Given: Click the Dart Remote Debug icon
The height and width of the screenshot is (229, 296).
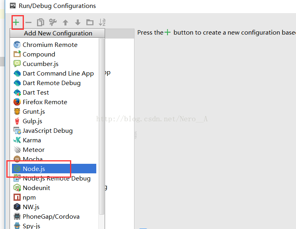Looking at the screenshot, I should point(17,83).
